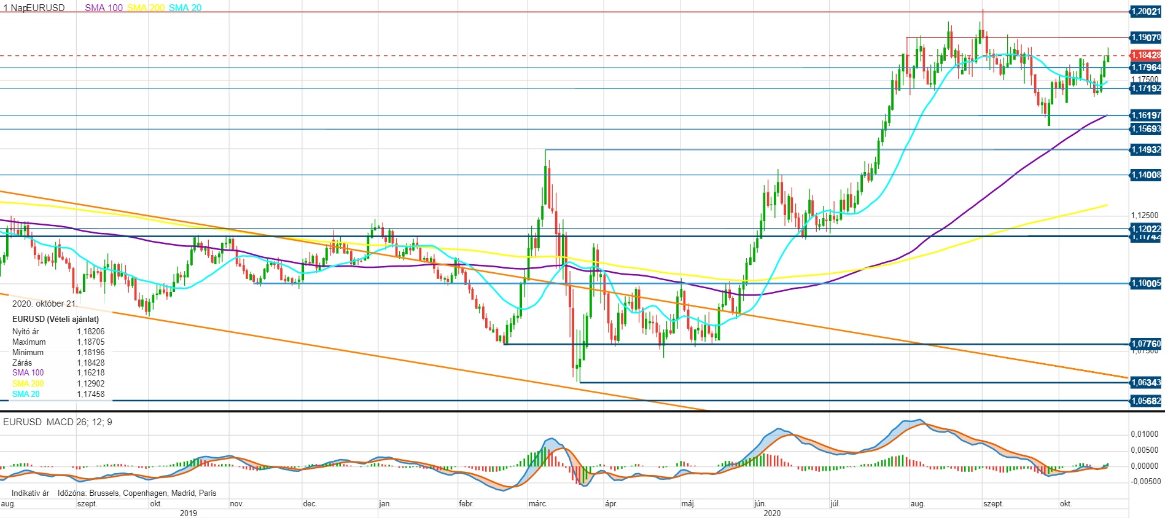Click the 'jún.' time axis label
The image size is (1165, 518).
pyautogui.click(x=760, y=504)
